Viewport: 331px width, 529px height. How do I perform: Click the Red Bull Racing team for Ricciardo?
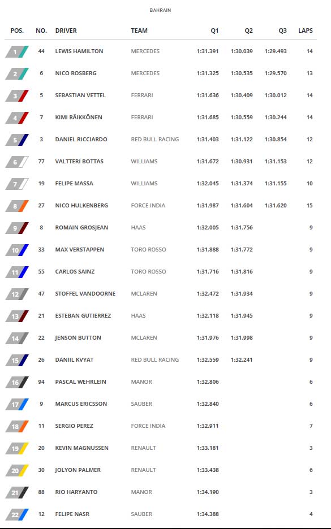pyautogui.click(x=154, y=140)
